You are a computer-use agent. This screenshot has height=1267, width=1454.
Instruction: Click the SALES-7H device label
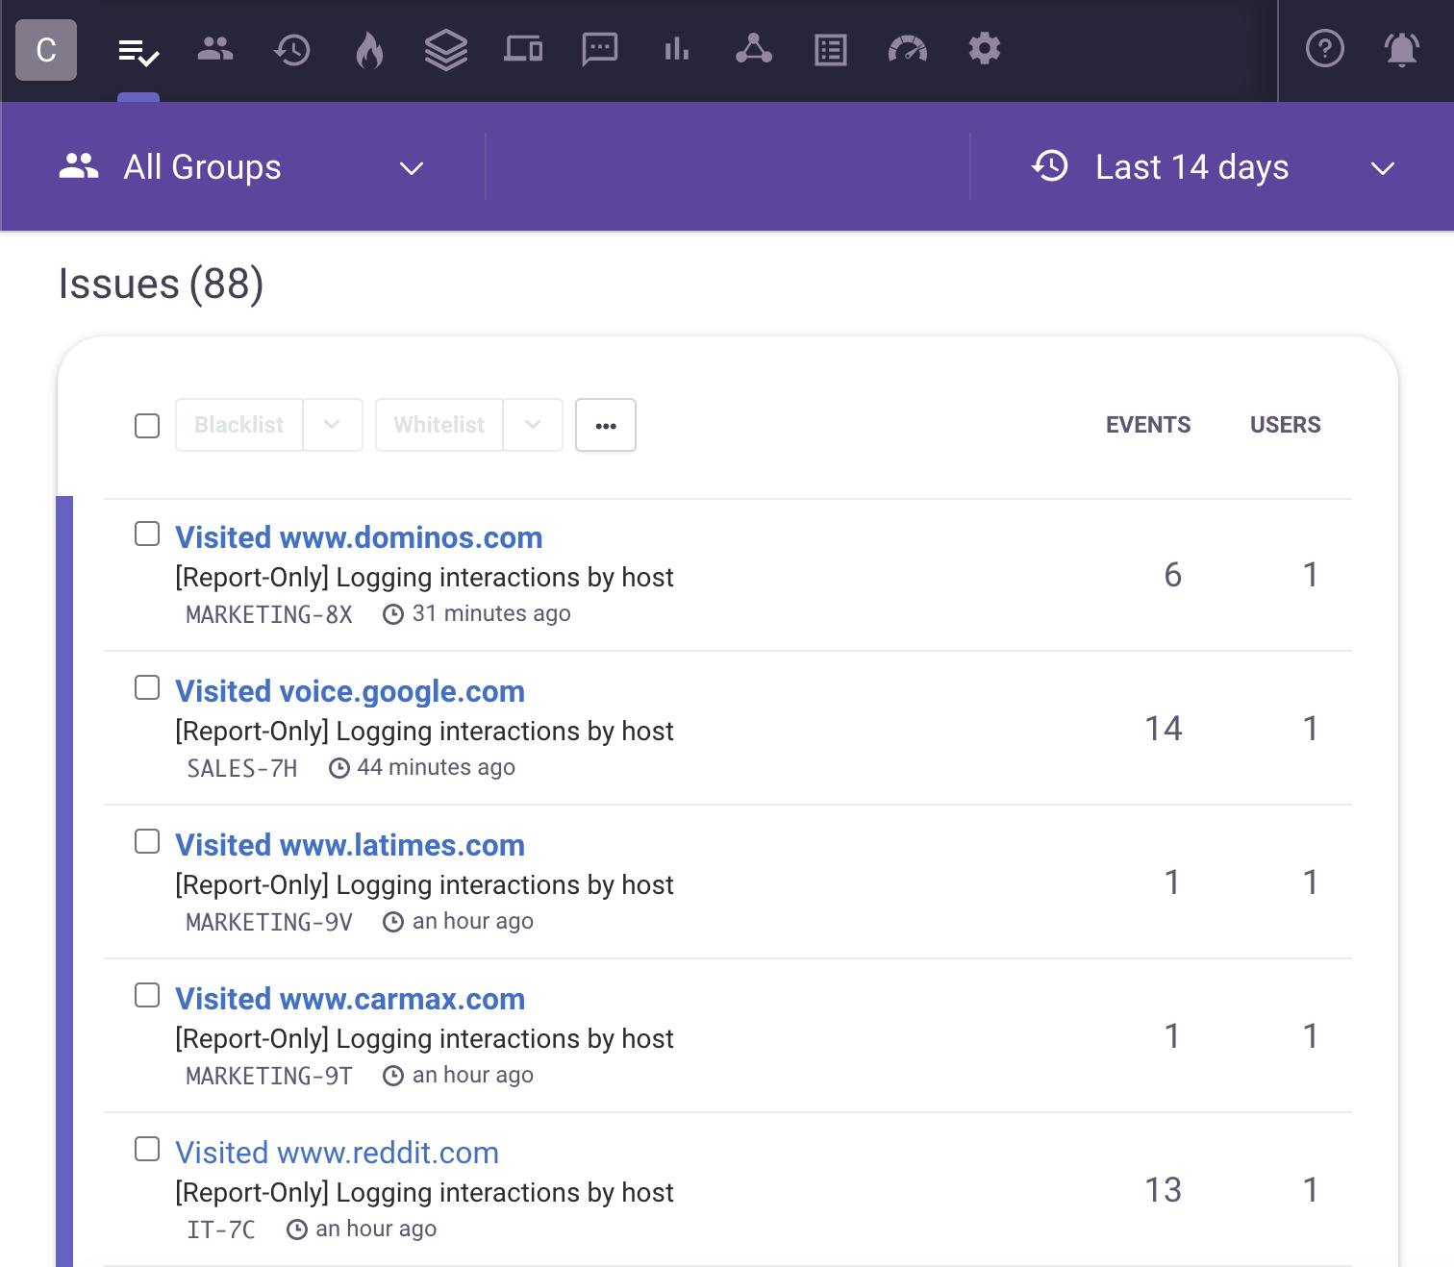242,768
